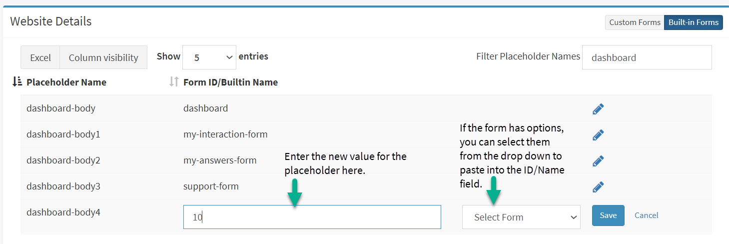Switch to Custom Forms view
This screenshot has height=244, width=729.
(x=635, y=22)
